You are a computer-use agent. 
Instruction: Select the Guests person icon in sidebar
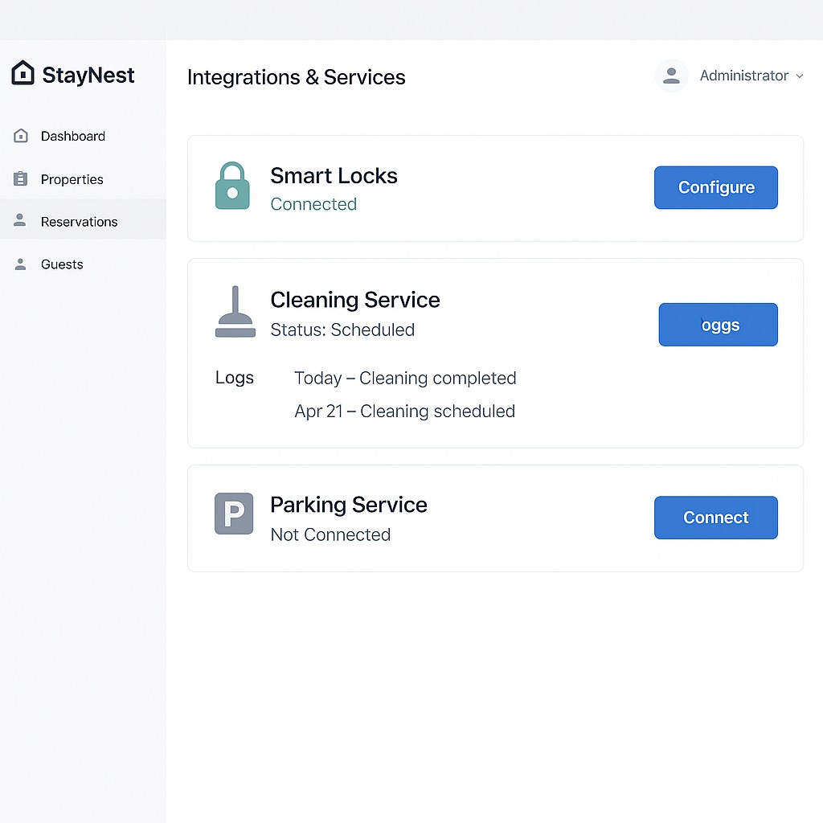22,264
